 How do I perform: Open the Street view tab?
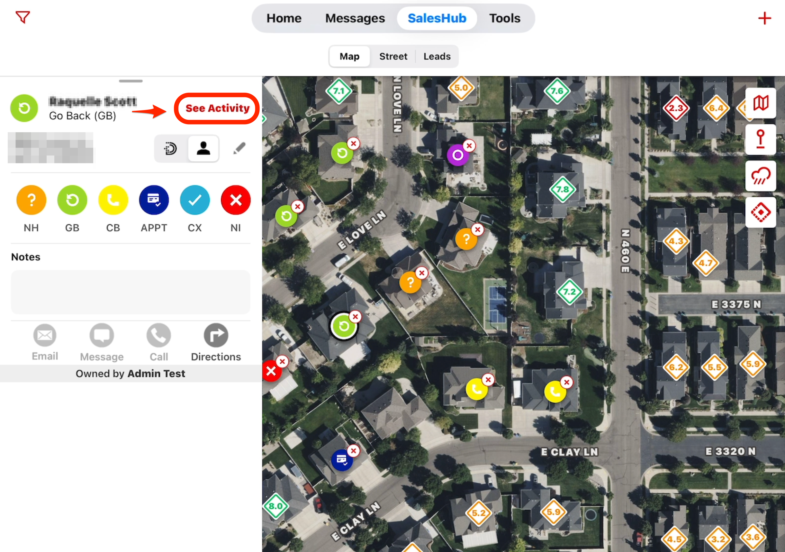tap(393, 56)
